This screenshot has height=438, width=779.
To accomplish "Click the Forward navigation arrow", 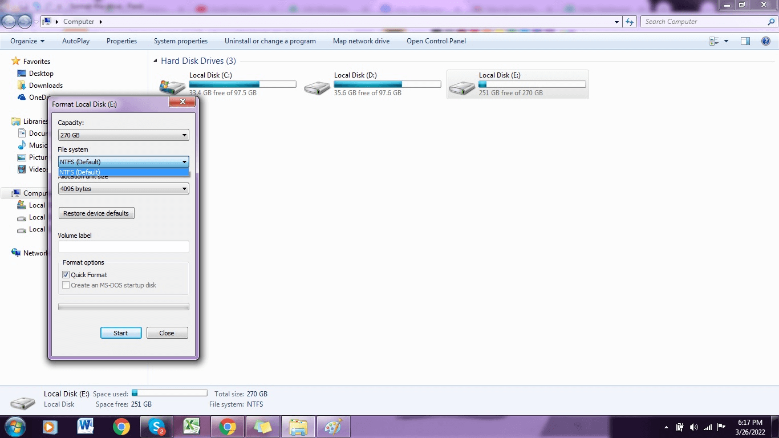I will [25, 22].
